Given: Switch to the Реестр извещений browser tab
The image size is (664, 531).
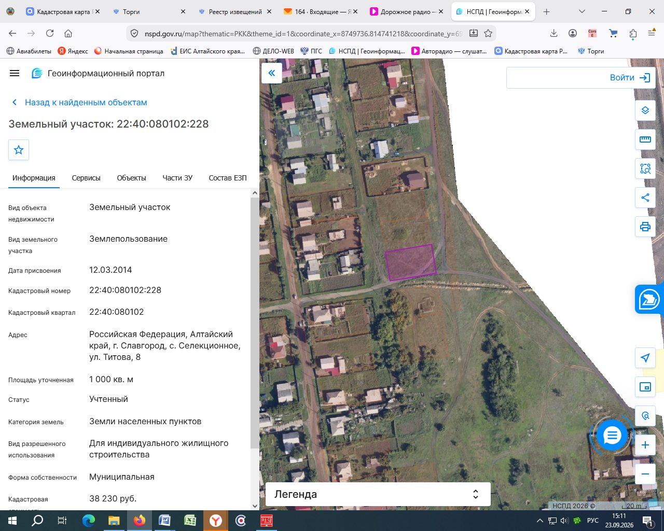Looking at the screenshot, I should pyautogui.click(x=234, y=11).
